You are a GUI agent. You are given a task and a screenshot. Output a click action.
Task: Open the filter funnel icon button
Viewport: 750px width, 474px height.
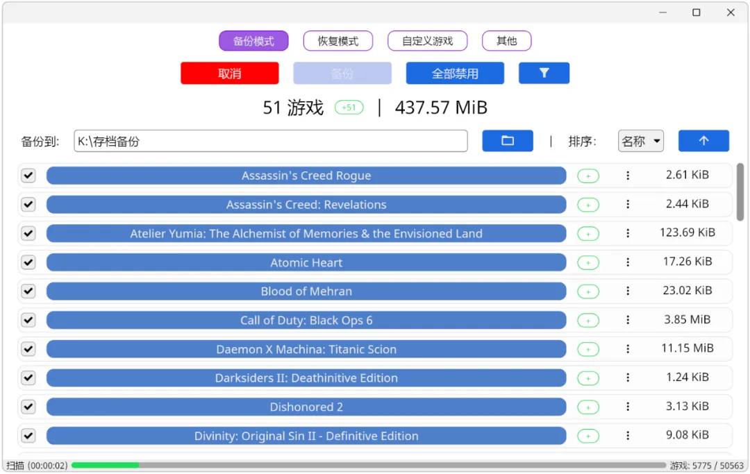[x=544, y=73]
